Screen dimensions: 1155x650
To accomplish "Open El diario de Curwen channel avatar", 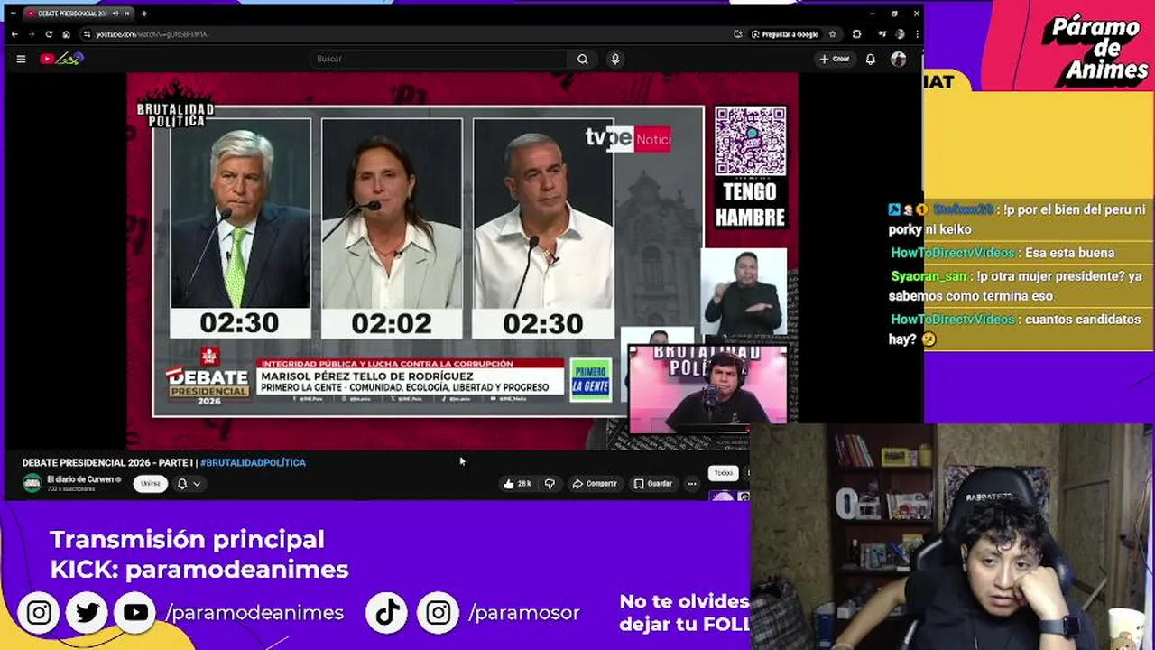I will click(x=32, y=483).
